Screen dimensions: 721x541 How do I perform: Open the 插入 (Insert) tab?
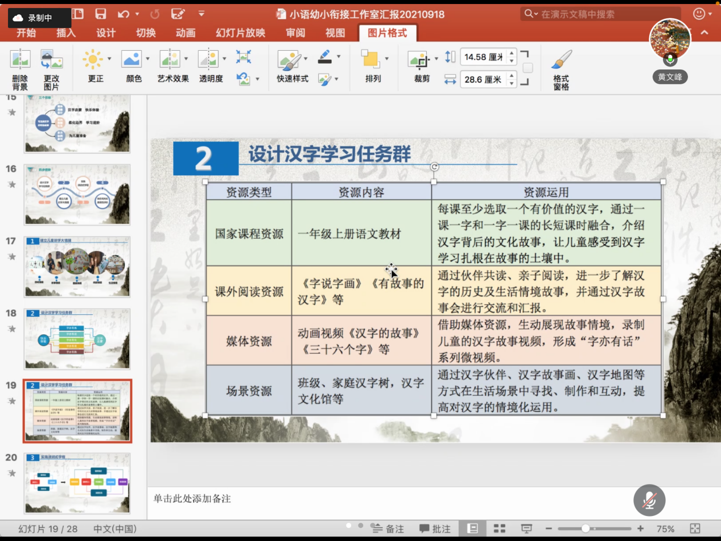pyautogui.click(x=66, y=33)
